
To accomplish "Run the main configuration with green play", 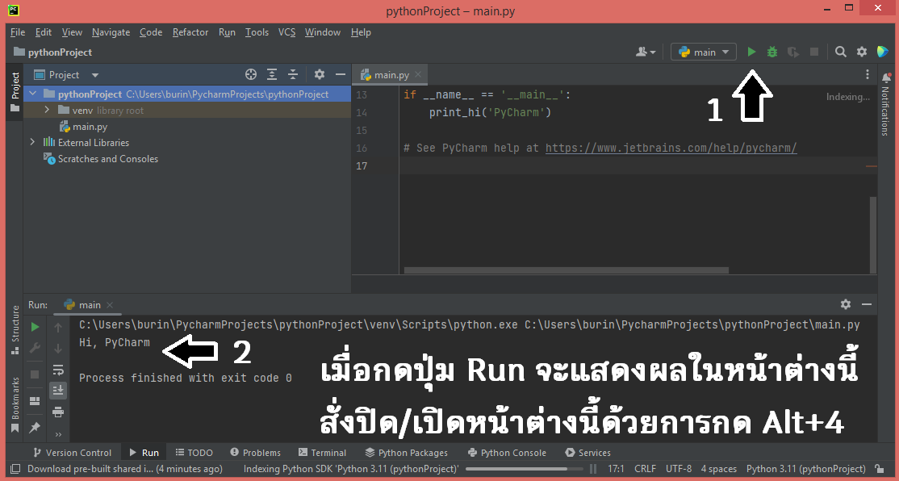I will [x=751, y=52].
